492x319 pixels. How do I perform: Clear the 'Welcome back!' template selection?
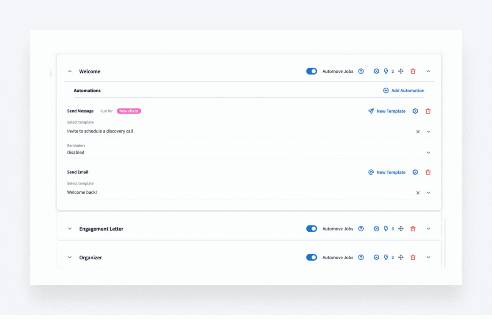tap(418, 193)
